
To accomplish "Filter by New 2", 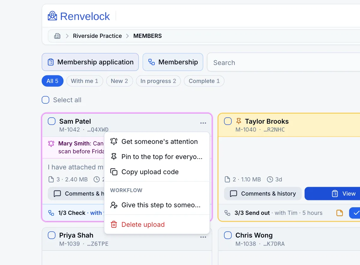I will tap(119, 81).
